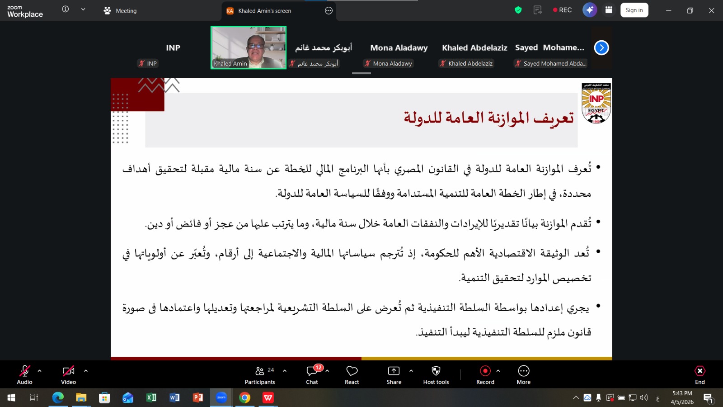Unmute the microphone Audio button
The width and height of the screenshot is (723, 407).
(x=24, y=375)
